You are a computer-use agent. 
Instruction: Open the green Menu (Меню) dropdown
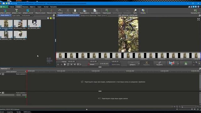click(x=4, y=7)
